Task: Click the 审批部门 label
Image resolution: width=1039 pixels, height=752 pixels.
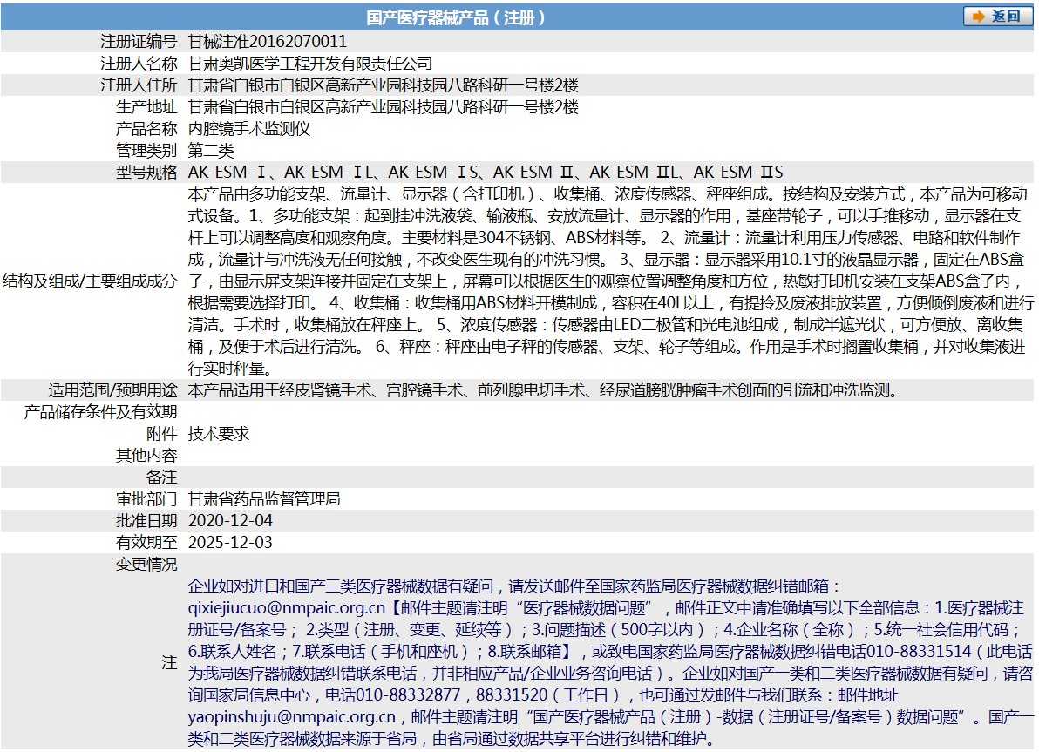Action: (146, 499)
